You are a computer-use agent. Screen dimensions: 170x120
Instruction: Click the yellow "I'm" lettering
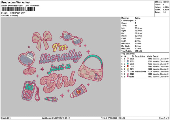(60, 47)
